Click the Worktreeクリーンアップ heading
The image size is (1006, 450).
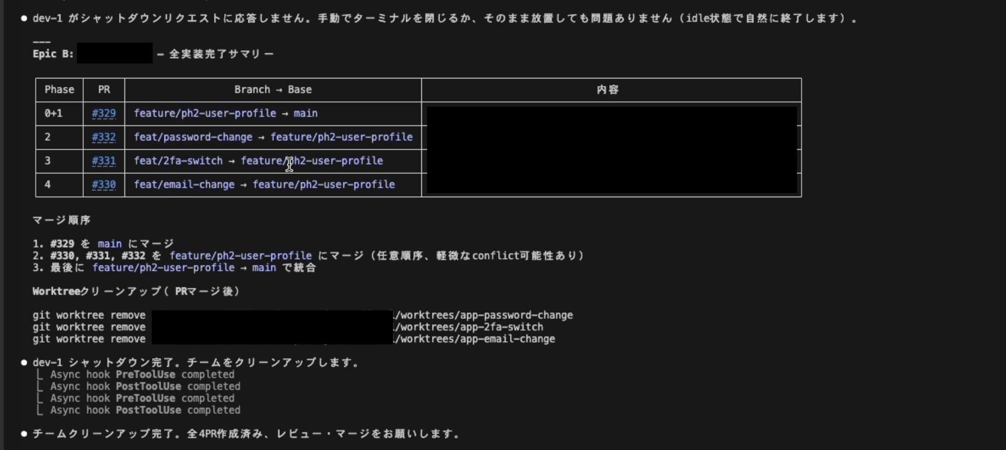(x=136, y=291)
